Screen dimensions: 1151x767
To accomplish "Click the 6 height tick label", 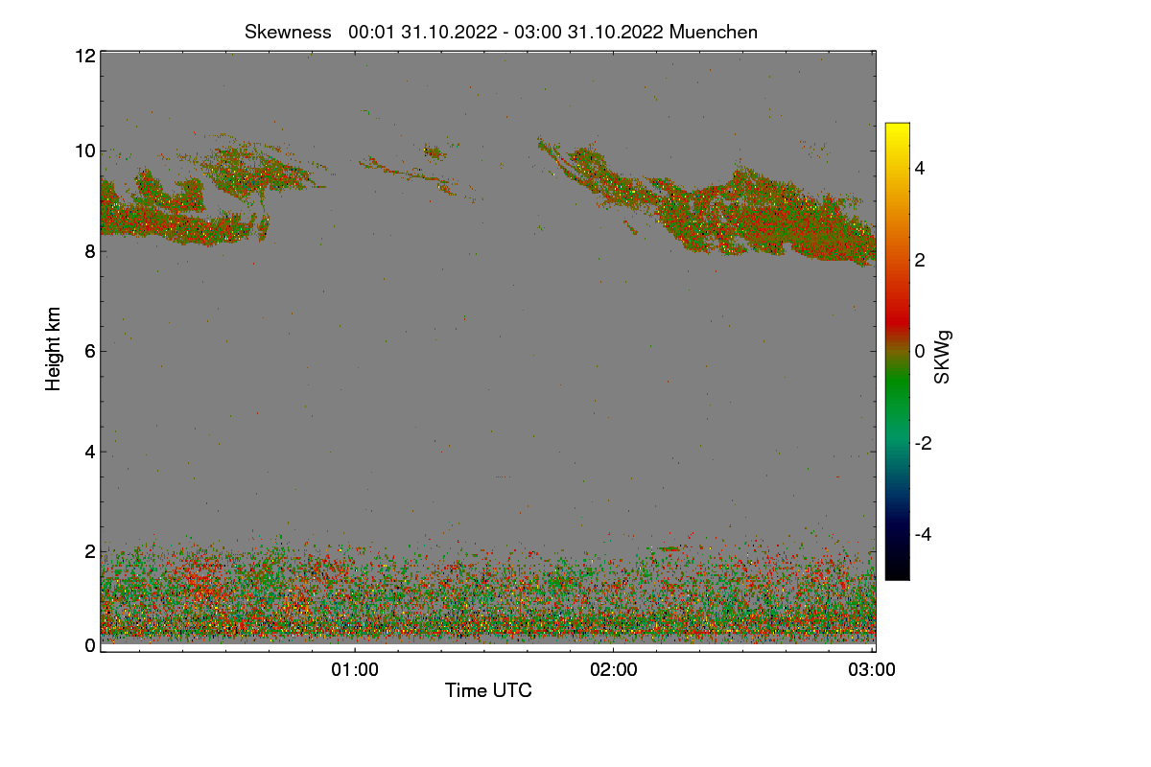I will click(90, 351).
